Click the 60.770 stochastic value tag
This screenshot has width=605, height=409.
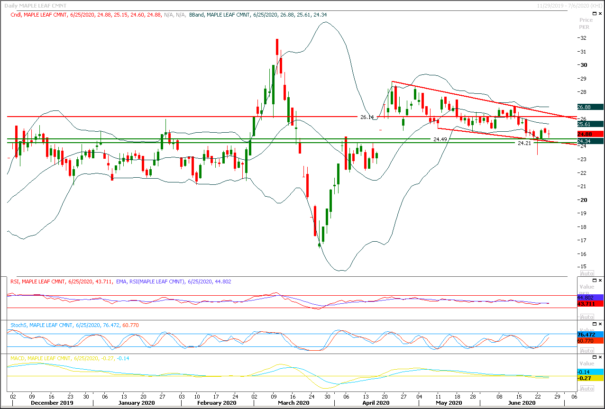(590, 340)
